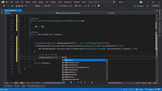The height and width of the screenshot is (91, 162).
Task: Toggle the bookmark icon in the toolbar
Action: (x=99, y=6)
